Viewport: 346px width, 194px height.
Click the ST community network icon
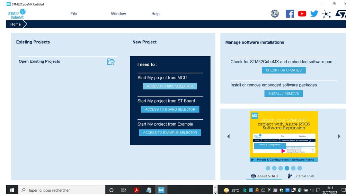(x=326, y=14)
